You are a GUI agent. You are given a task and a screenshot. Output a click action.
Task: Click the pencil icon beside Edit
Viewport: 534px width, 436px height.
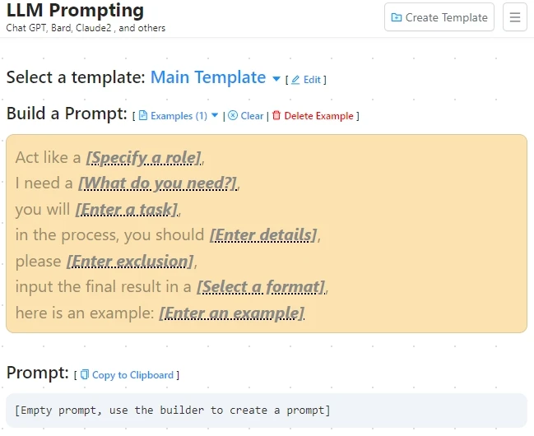pos(295,80)
